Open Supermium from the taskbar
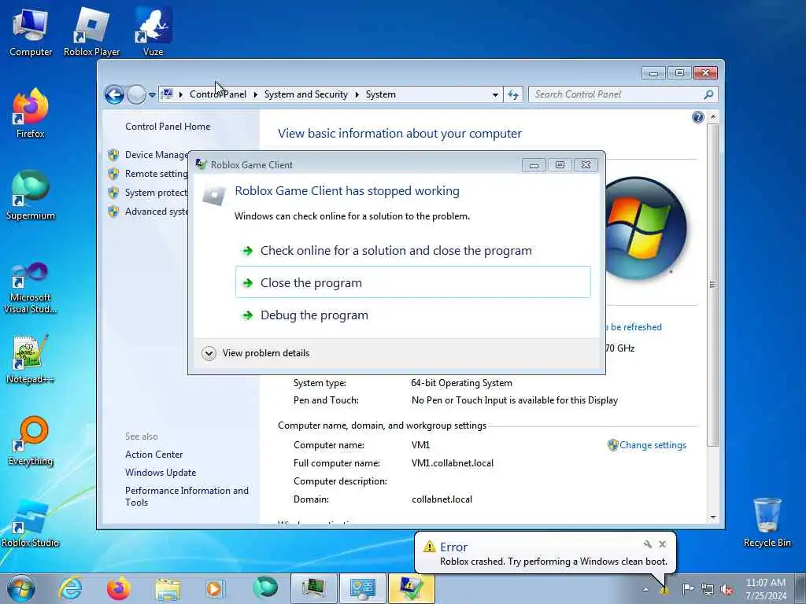 coord(264,588)
